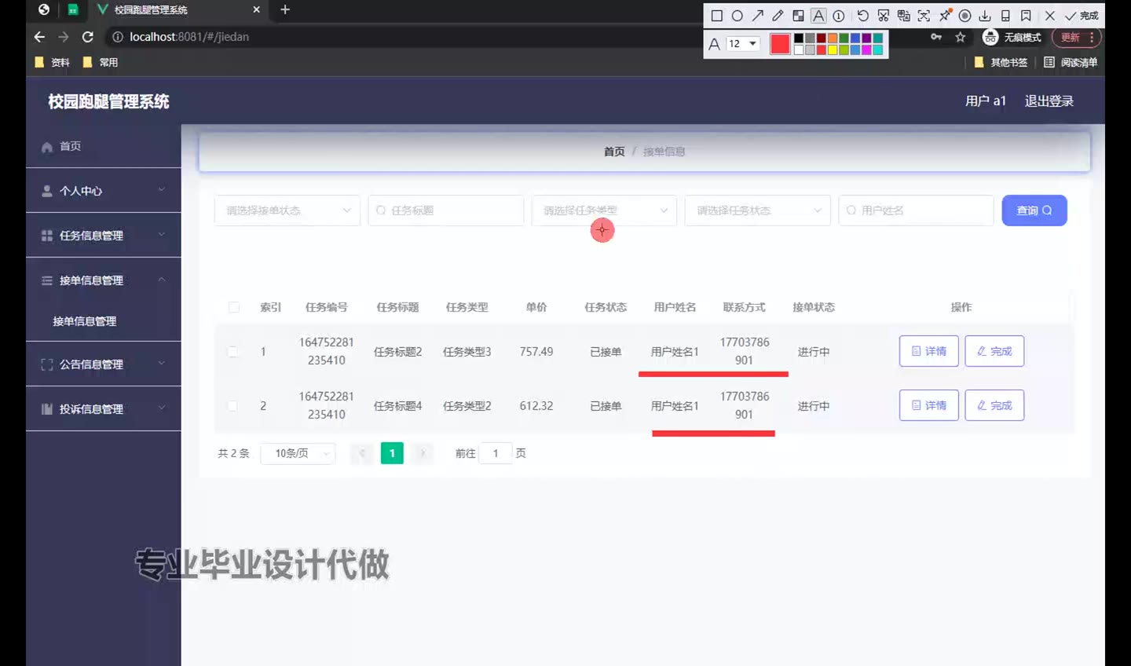Open the 请选择任务状态 dropdown
Image resolution: width=1131 pixels, height=666 pixels.
click(757, 210)
